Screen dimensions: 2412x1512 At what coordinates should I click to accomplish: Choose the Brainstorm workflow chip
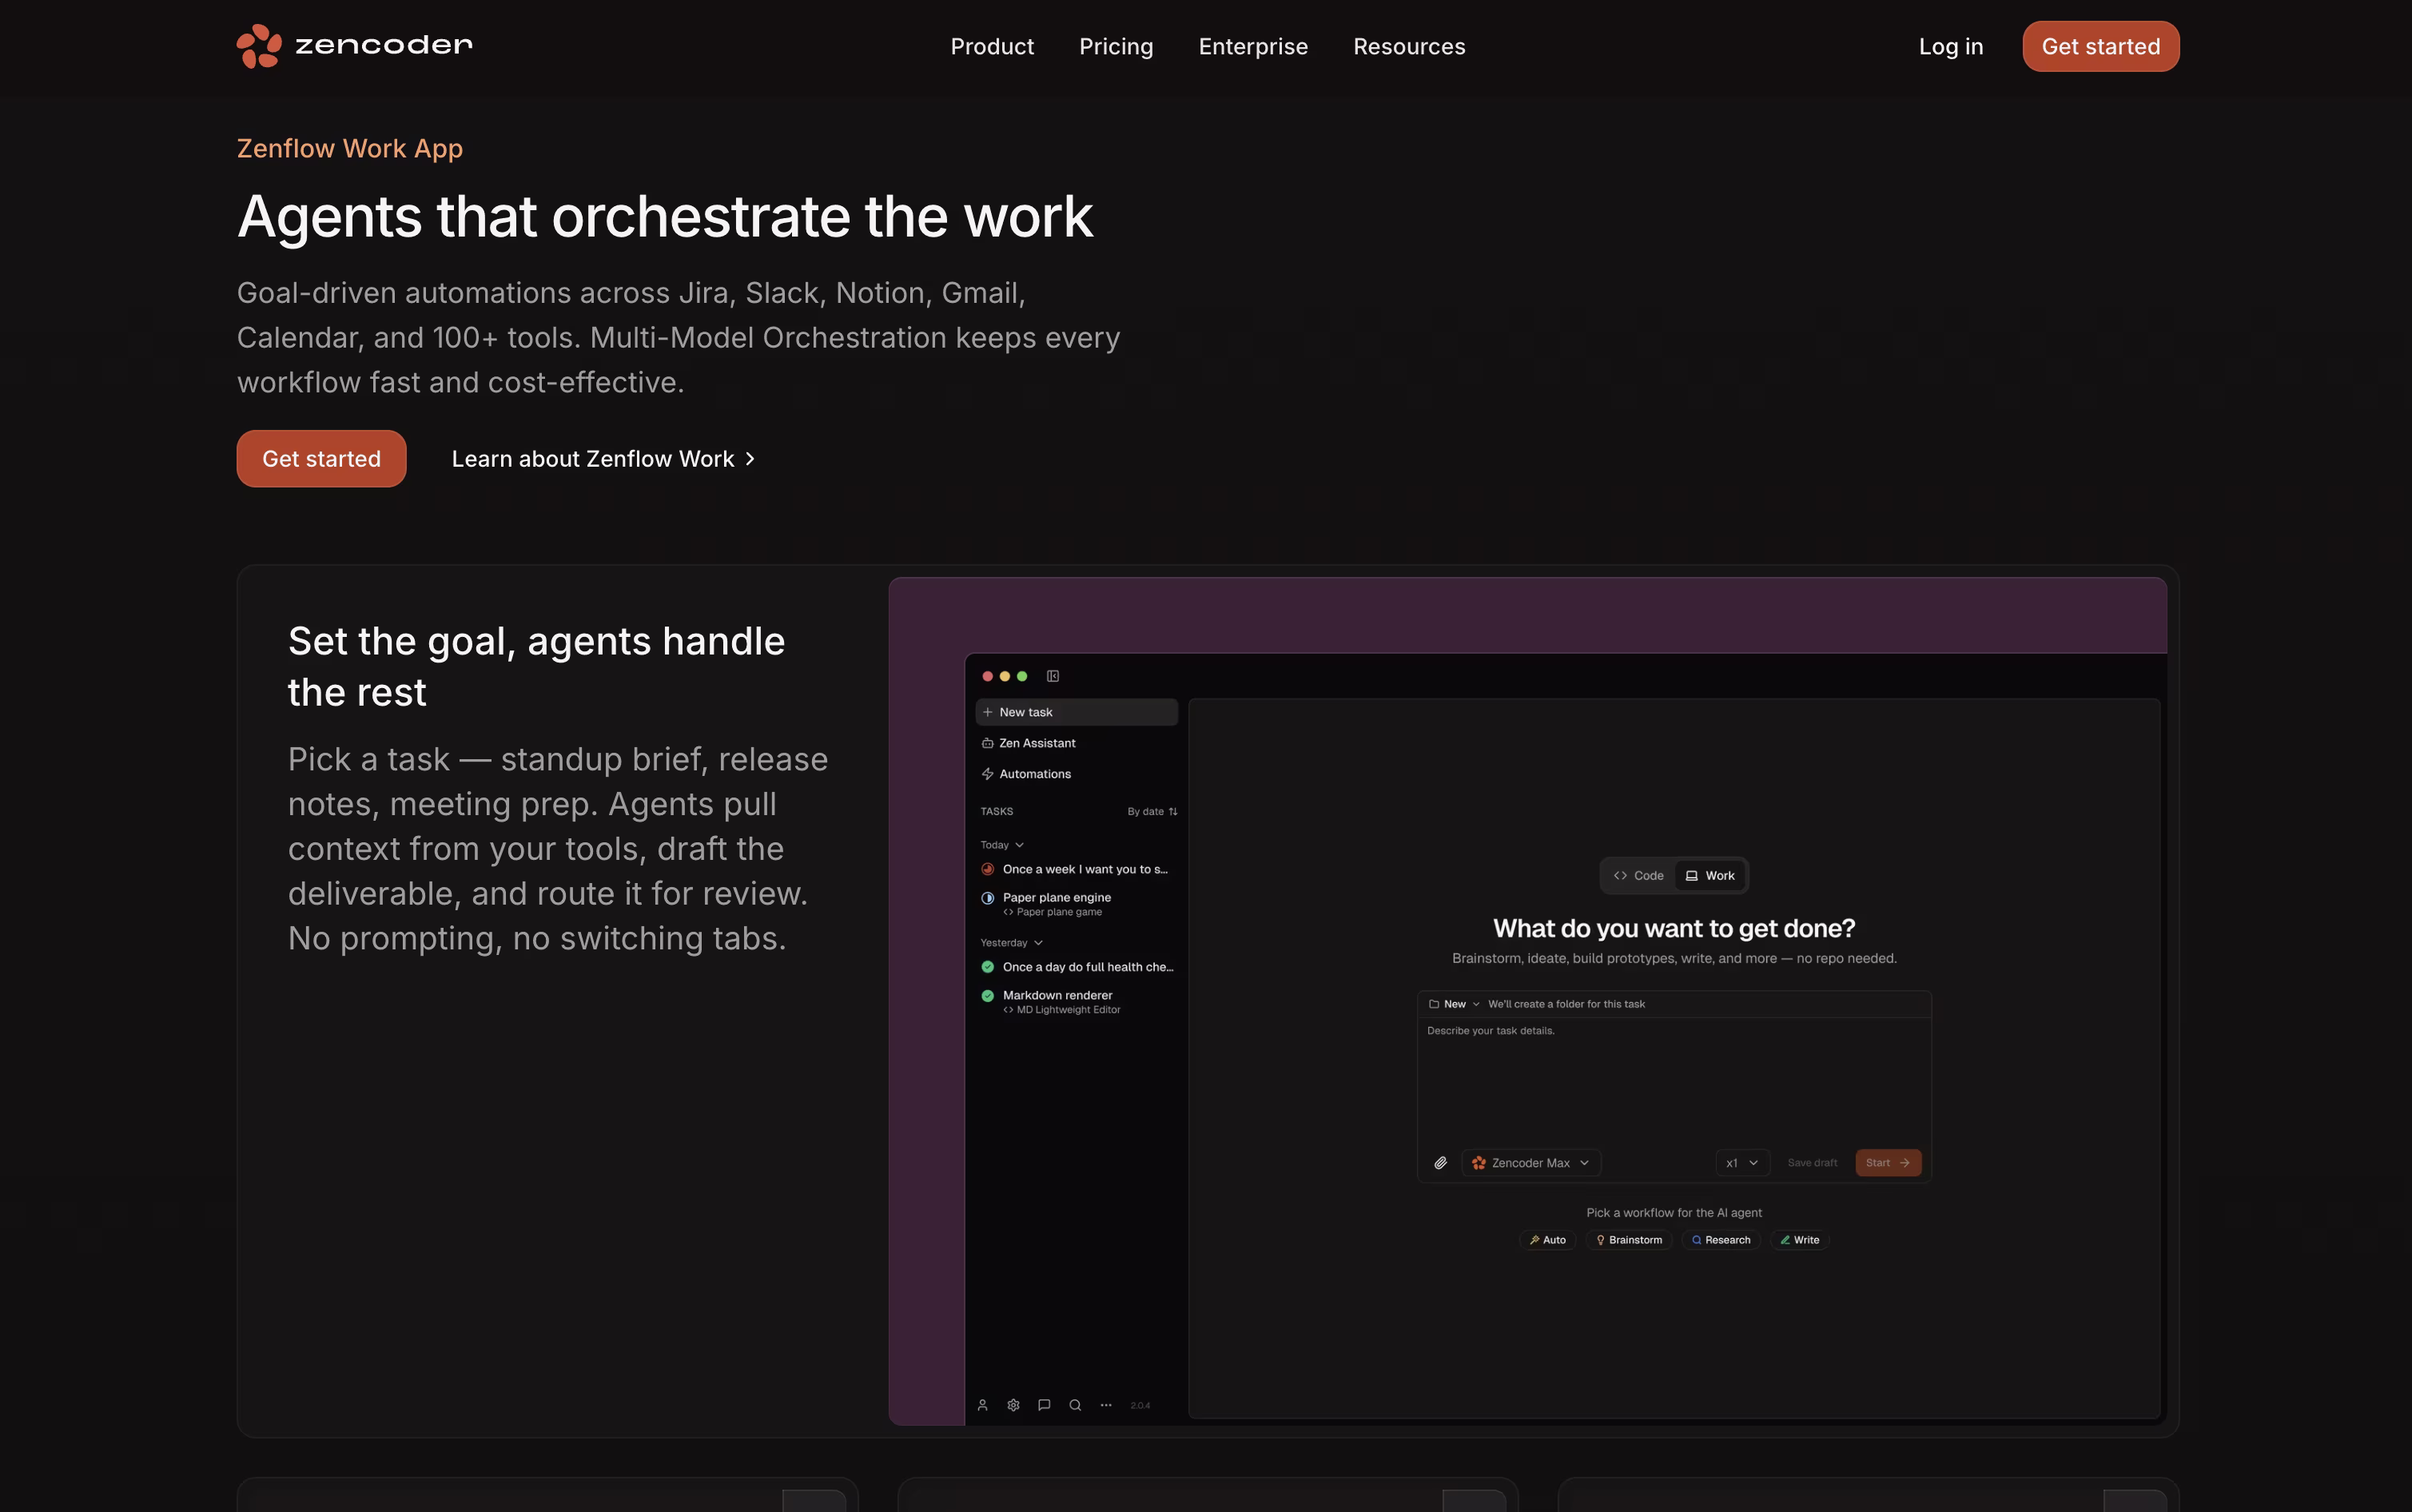[1628, 1240]
